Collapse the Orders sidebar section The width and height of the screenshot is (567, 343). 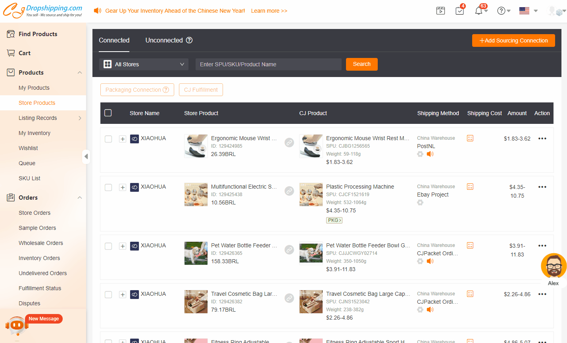pyautogui.click(x=80, y=198)
